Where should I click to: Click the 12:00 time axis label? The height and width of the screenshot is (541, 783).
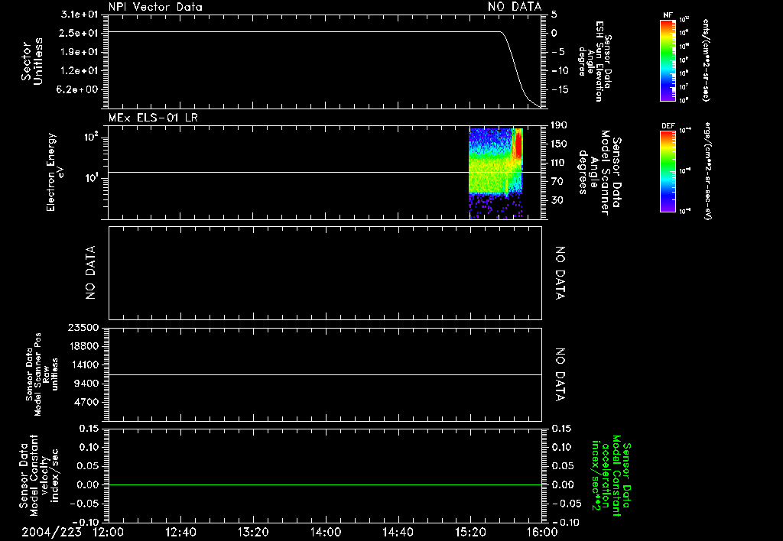[109, 532]
